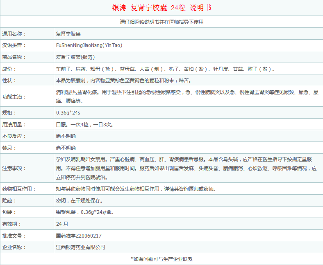Click the label 性状：

click(x=9, y=81)
